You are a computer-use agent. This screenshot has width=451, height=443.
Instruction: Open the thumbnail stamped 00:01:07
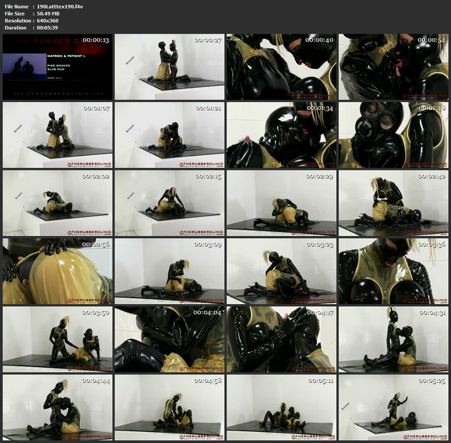pos(58,135)
